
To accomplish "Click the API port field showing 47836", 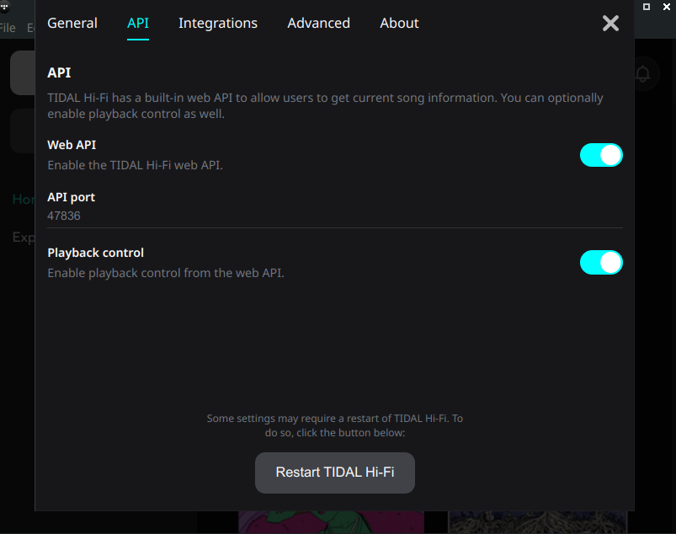I will coord(335,216).
